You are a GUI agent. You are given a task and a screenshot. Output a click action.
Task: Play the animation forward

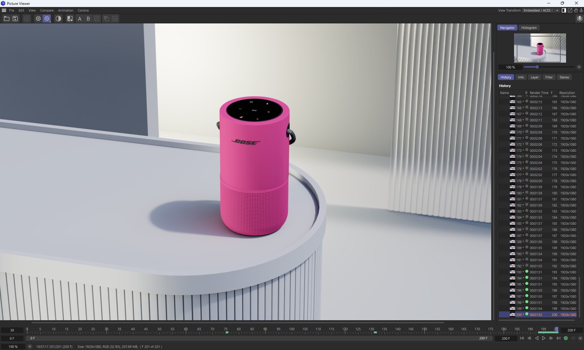pyautogui.click(x=544, y=338)
